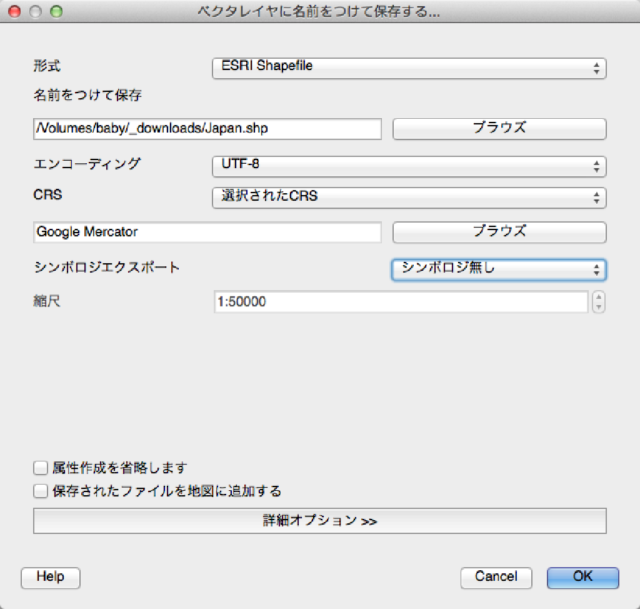Click the Google Mercator CRS field
Screen dimensions: 640x609
[x=207, y=232]
